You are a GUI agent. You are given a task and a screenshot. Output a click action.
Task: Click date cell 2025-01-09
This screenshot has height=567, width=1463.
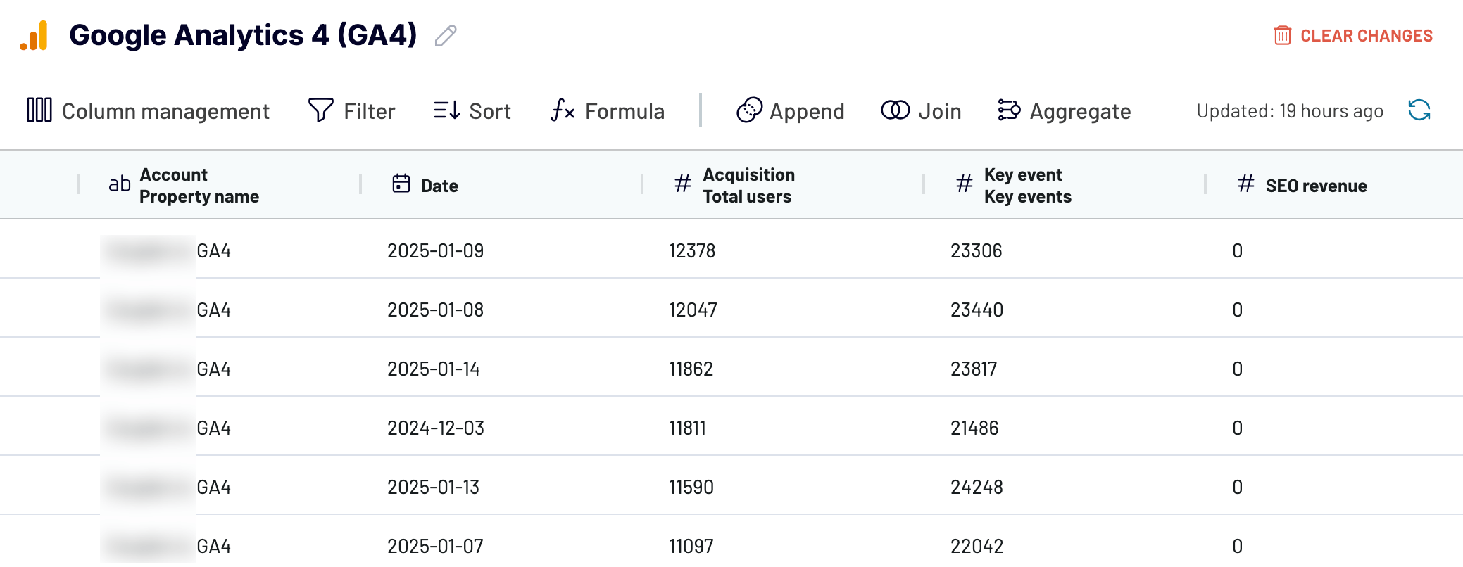click(435, 251)
